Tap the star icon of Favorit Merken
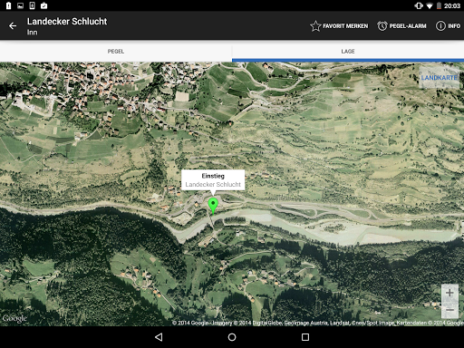 [315, 26]
